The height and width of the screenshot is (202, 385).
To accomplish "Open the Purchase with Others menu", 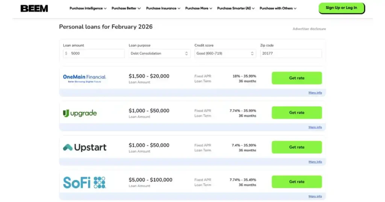I will pyautogui.click(x=278, y=8).
